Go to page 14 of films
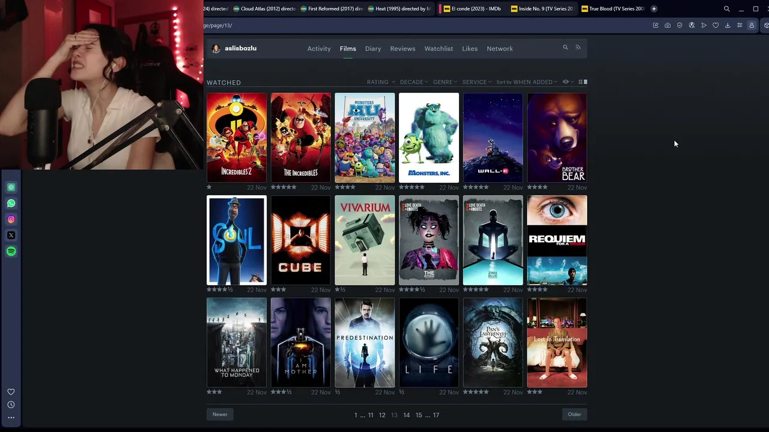769x432 pixels. click(407, 415)
